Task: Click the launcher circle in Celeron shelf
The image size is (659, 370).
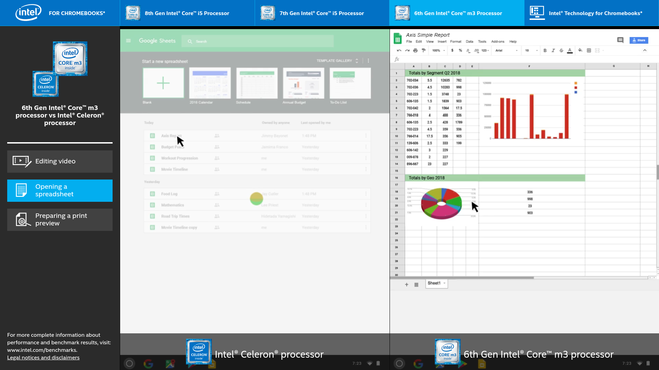Action: 129,363
